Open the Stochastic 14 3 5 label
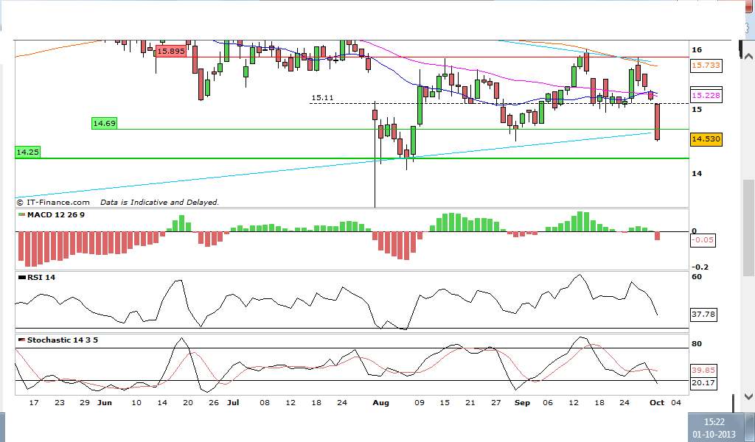 pyautogui.click(x=63, y=340)
